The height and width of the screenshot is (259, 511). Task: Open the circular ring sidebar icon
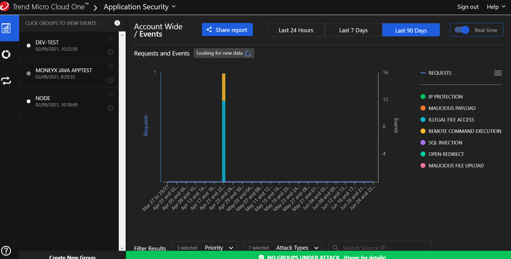(6, 54)
